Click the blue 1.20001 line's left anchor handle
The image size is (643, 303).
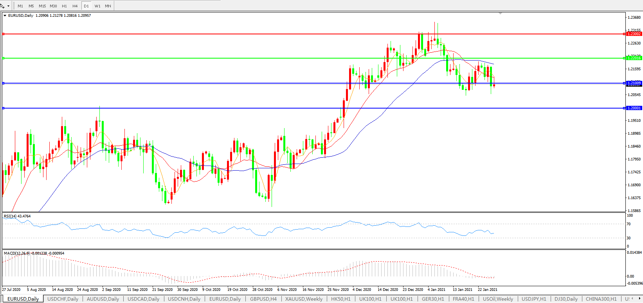coord(4,108)
